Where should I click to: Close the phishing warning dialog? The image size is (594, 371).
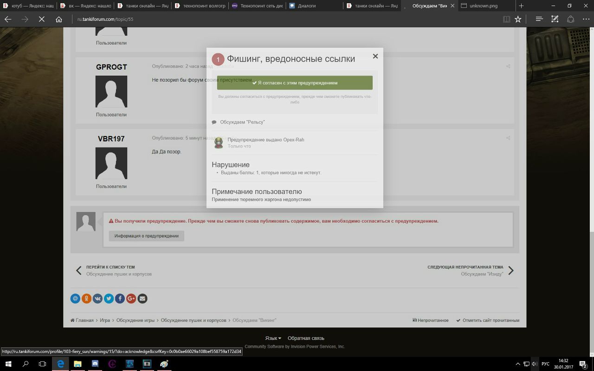[x=375, y=56]
